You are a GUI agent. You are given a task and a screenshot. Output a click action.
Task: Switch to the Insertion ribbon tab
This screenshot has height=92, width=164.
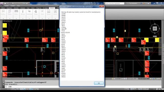9,8
